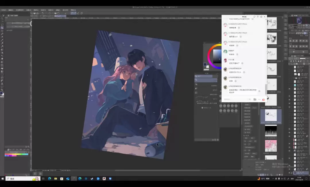
Task: Open the three-dots more options in chat
Action: 259,99
